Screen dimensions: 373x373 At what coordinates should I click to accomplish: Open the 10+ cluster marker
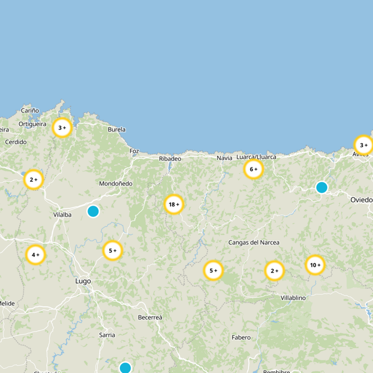pyautogui.click(x=315, y=265)
